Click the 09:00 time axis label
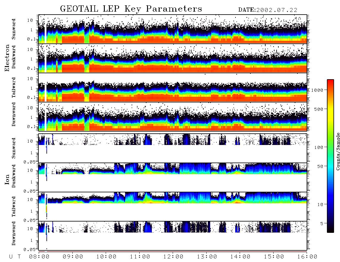This screenshot has width=340, height=262. [73, 257]
